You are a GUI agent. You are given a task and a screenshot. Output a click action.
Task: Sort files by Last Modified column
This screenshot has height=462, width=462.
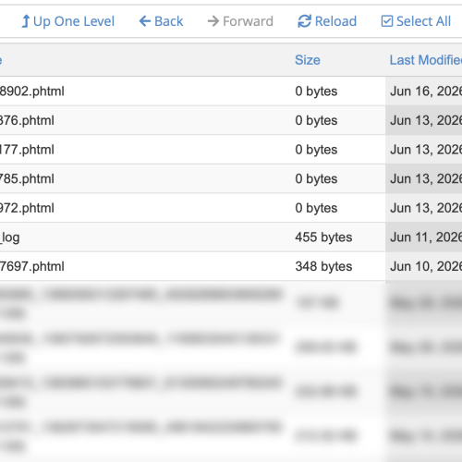click(426, 60)
